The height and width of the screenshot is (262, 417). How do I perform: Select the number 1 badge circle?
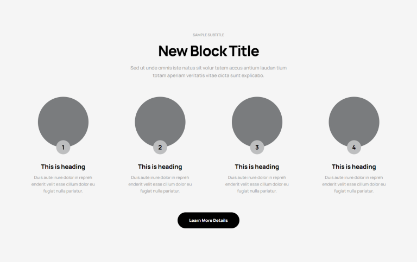(63, 147)
